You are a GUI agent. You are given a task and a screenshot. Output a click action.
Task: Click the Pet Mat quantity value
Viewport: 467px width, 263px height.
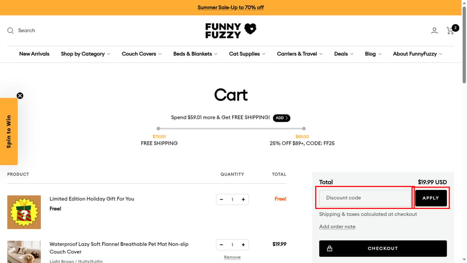233,245
